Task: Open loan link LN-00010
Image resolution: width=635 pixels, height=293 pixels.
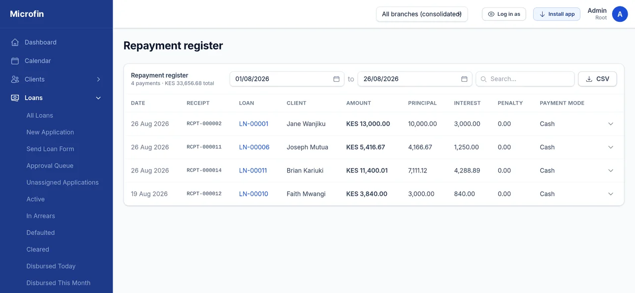Action: pos(254,194)
